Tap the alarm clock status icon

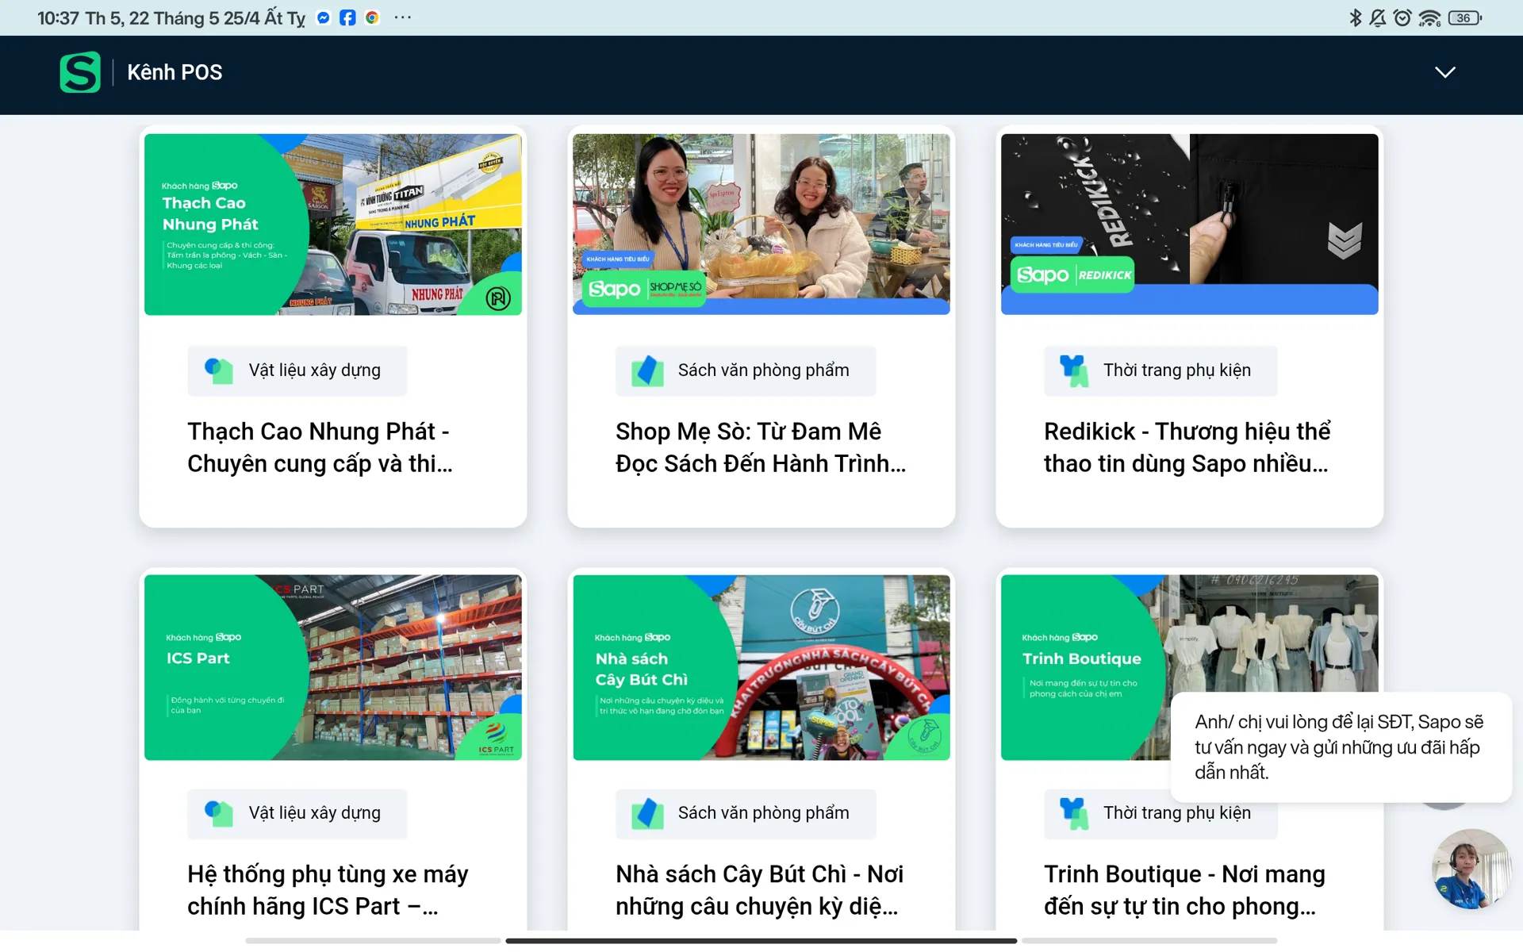(x=1402, y=17)
